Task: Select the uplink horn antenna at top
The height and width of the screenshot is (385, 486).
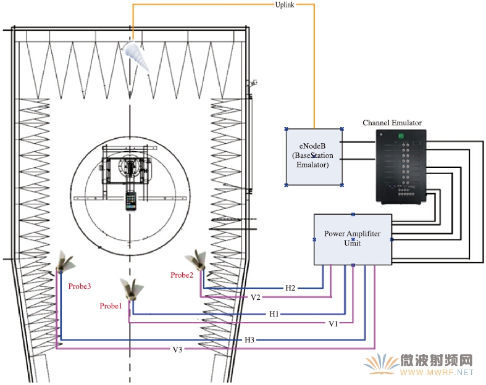Action: point(136,56)
